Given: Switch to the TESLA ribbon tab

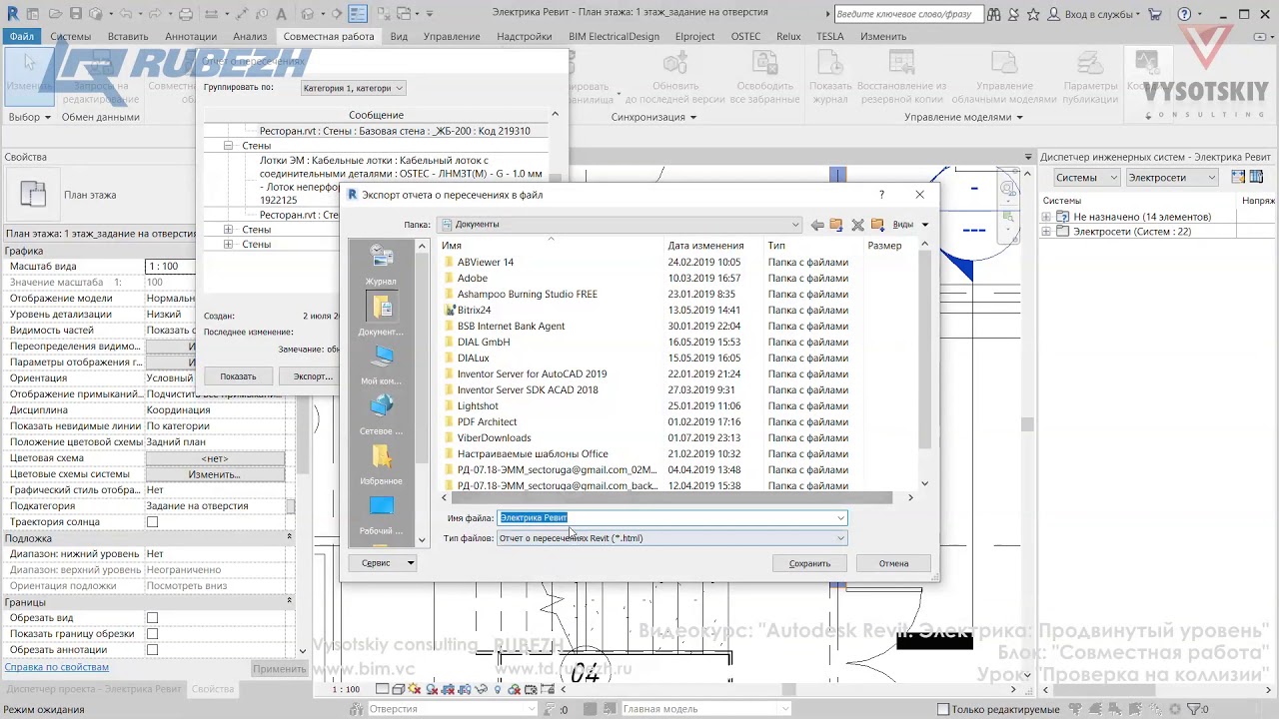Looking at the screenshot, I should (830, 36).
